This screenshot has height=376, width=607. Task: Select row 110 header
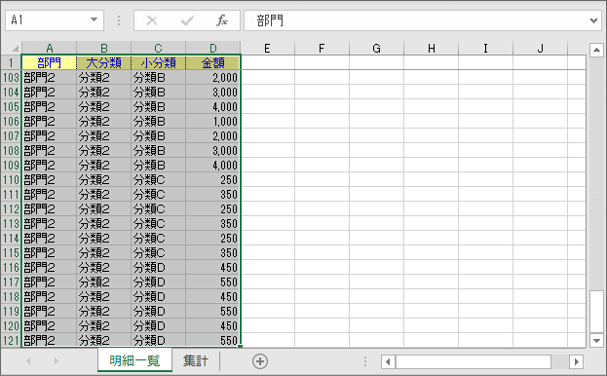point(11,180)
